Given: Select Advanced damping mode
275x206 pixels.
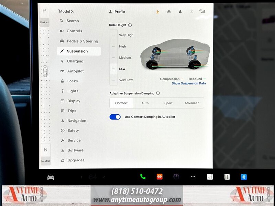Looking at the screenshot, I should pos(192,103).
